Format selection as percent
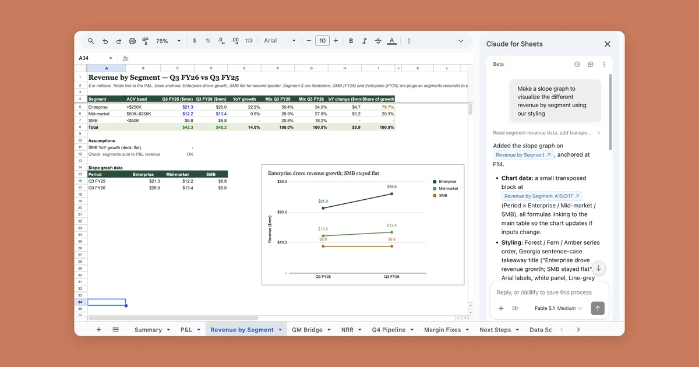This screenshot has width=699, height=367. click(208, 41)
